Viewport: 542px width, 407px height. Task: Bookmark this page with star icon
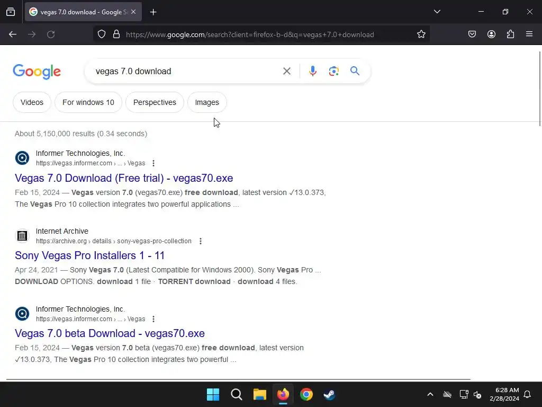tap(421, 34)
